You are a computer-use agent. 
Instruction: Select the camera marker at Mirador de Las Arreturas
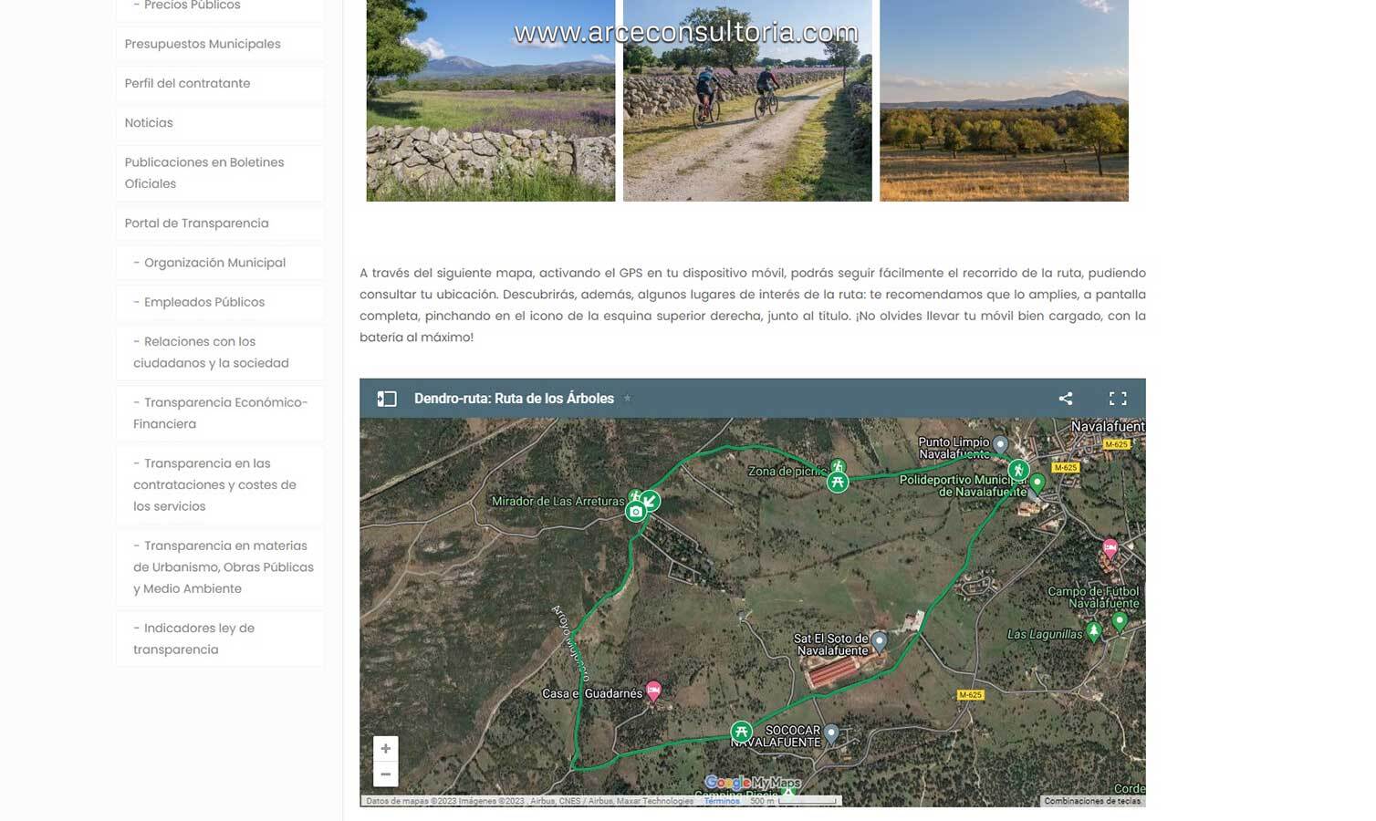[636, 512]
